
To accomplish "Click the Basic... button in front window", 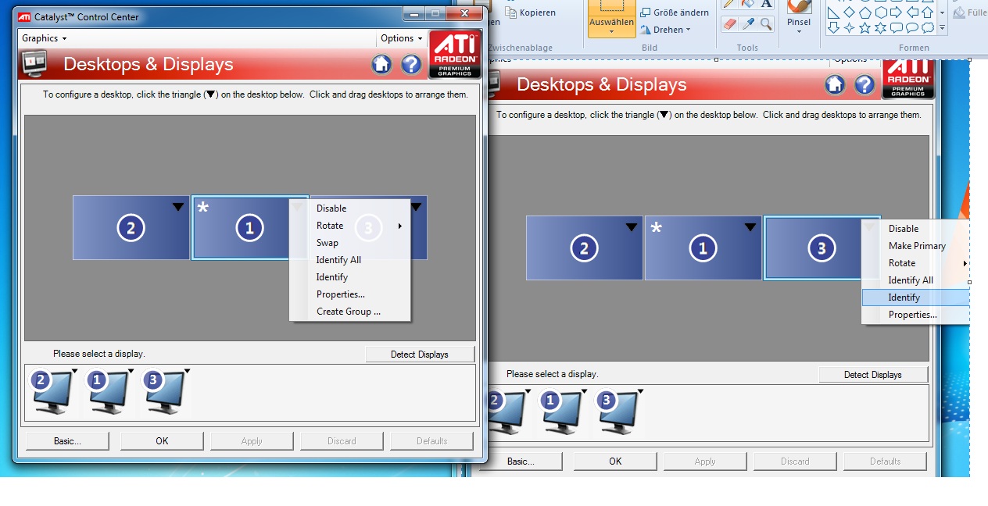I will coord(67,441).
